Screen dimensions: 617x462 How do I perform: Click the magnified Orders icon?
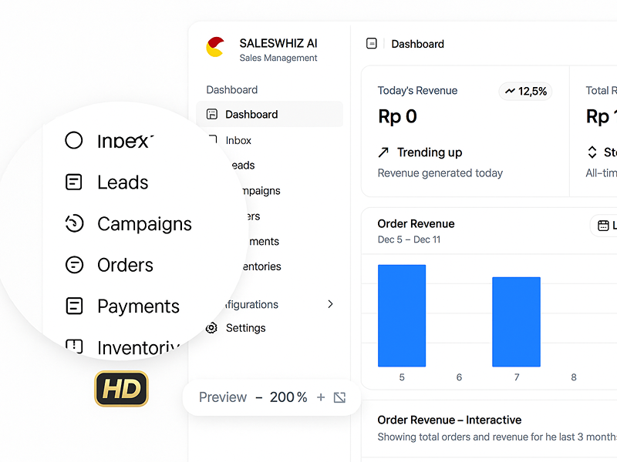74,265
